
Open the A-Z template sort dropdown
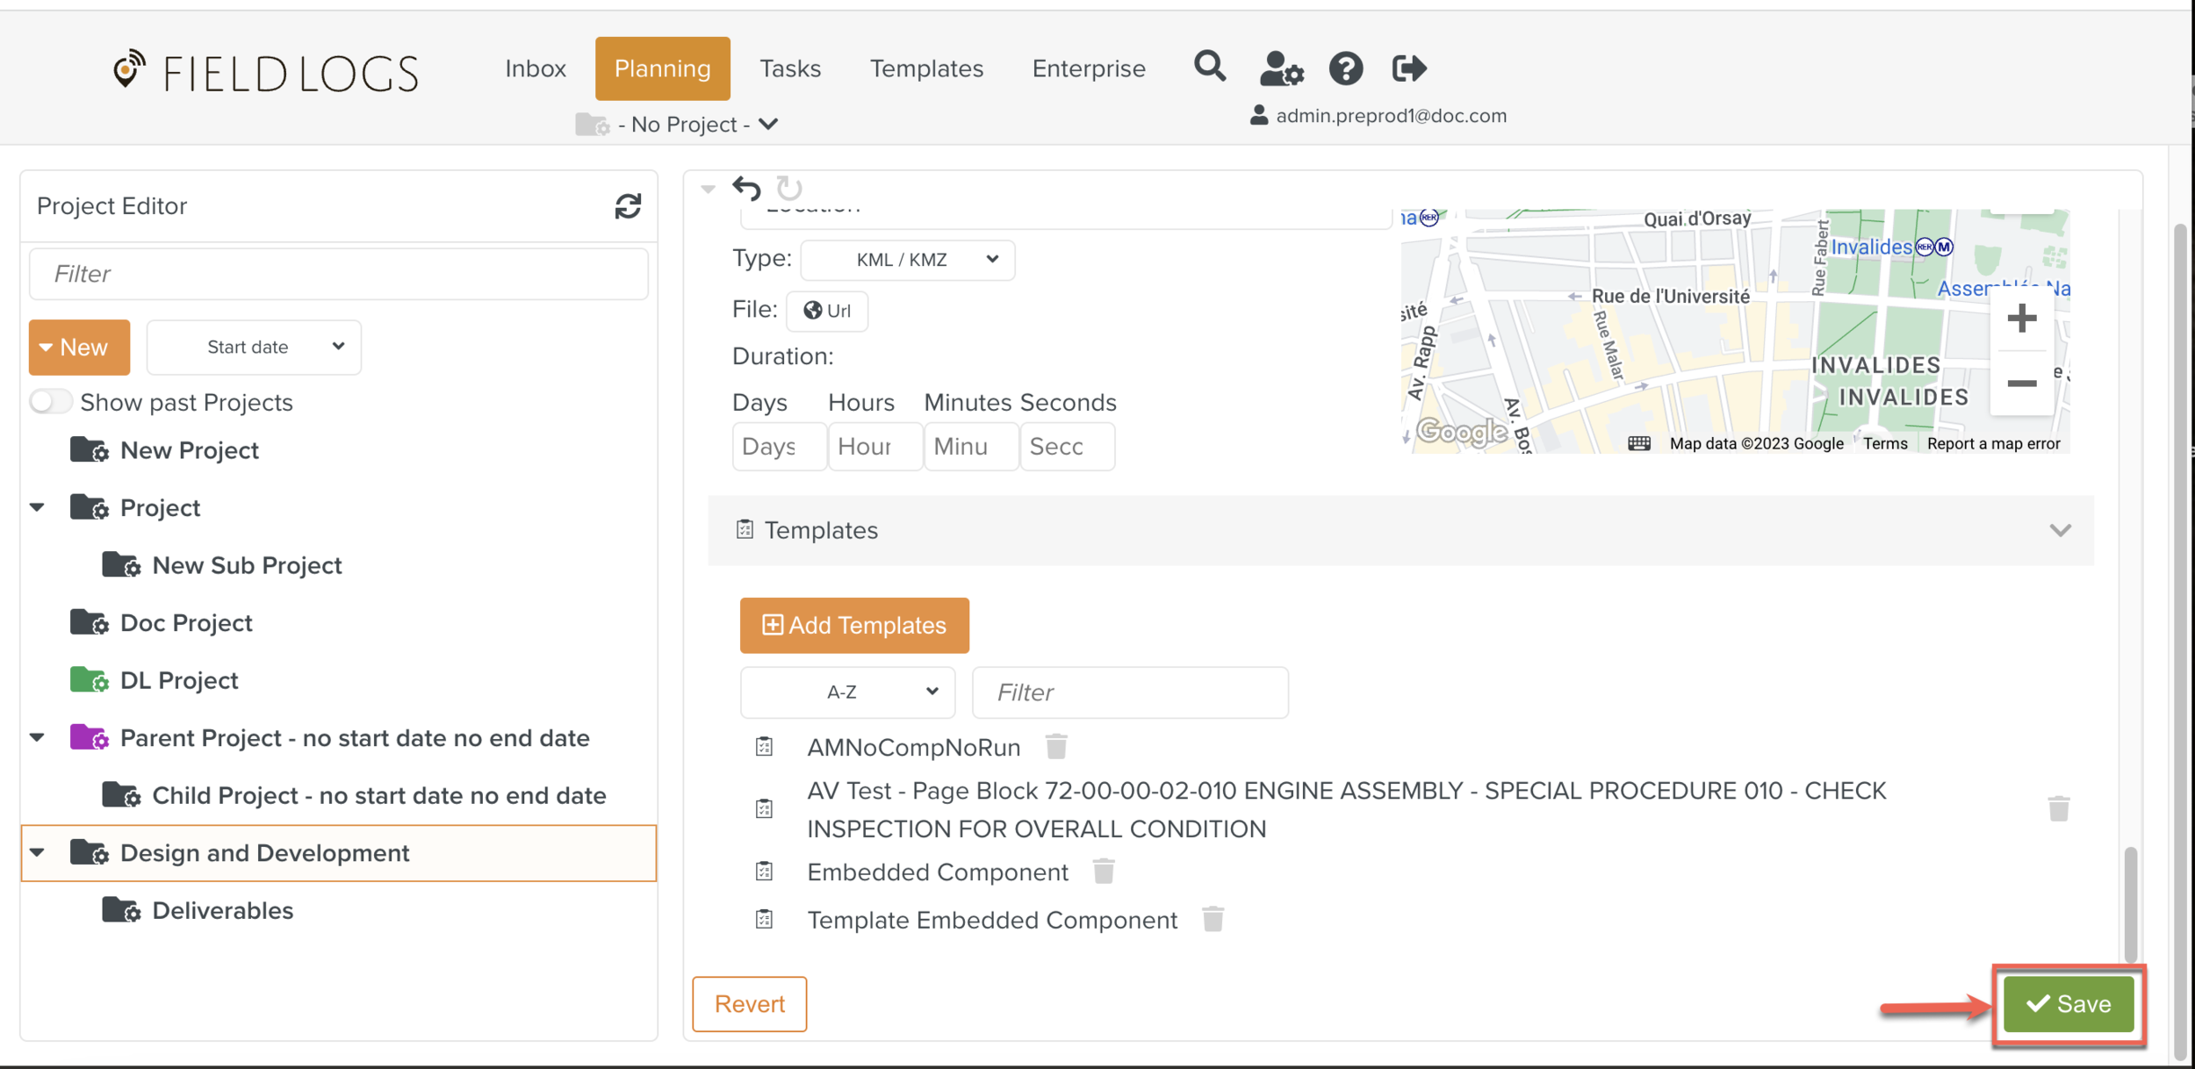tap(847, 692)
